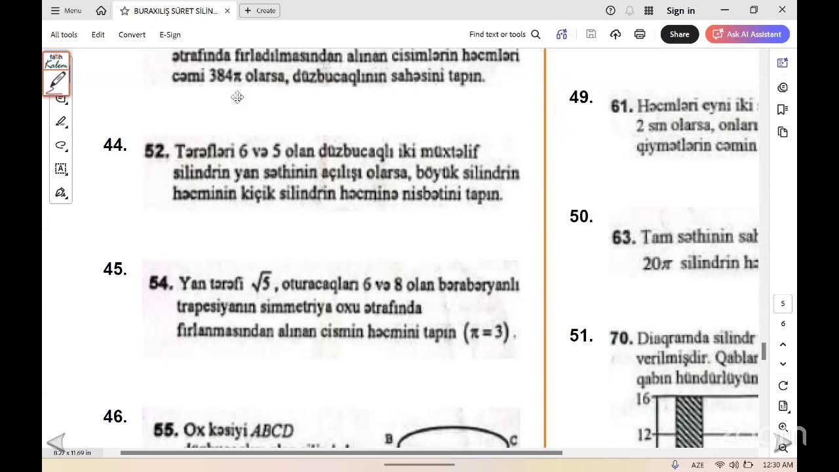Rotate the page clockwise
Screen dimensions: 839x472
[783, 385]
